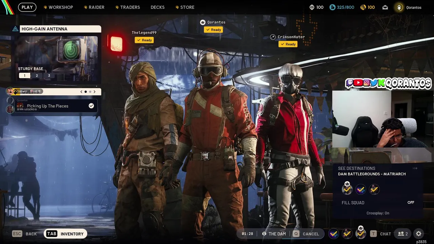
Task: Click DAM BATTLEGROUNDS - MATRIARCH text
Action: coord(372,174)
